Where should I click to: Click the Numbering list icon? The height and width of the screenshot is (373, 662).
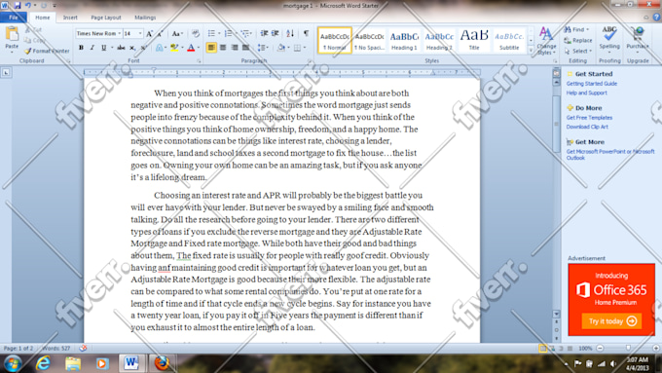(x=228, y=33)
